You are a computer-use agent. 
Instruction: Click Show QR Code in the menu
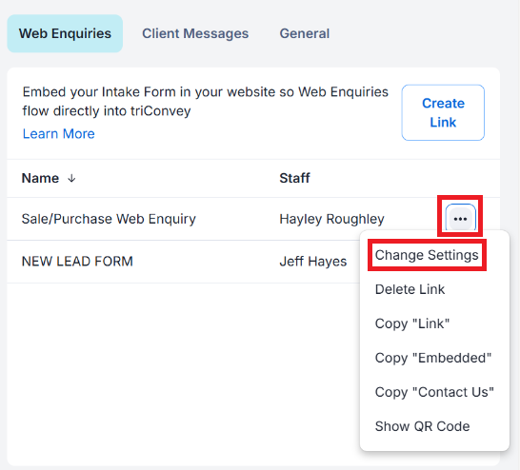pyautogui.click(x=422, y=426)
